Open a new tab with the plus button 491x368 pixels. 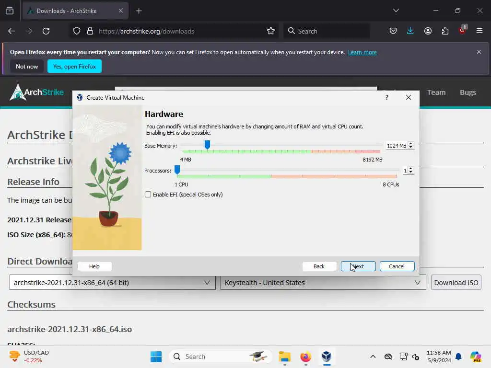pos(139,11)
